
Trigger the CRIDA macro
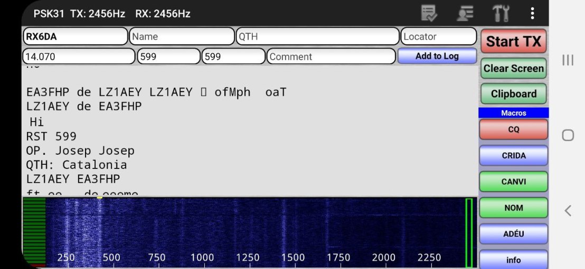513,156
